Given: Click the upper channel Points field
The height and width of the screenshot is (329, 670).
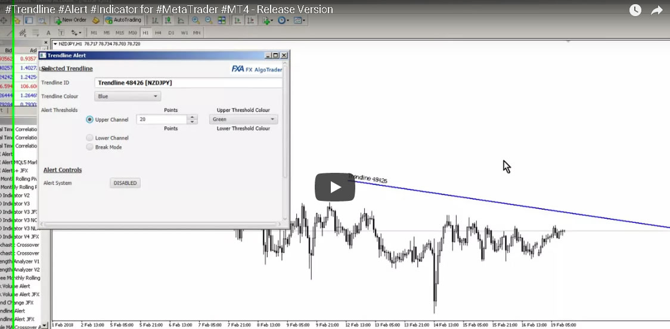Looking at the screenshot, I should (x=162, y=120).
